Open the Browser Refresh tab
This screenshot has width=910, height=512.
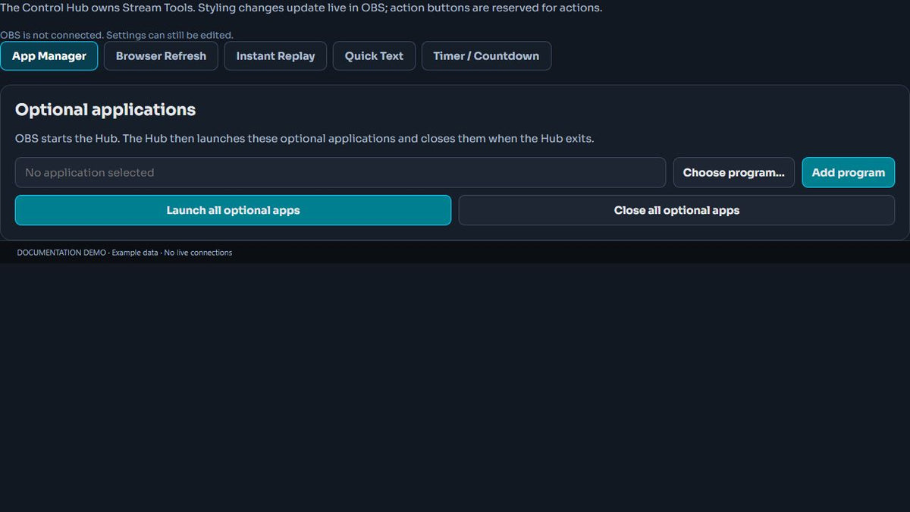pos(161,56)
